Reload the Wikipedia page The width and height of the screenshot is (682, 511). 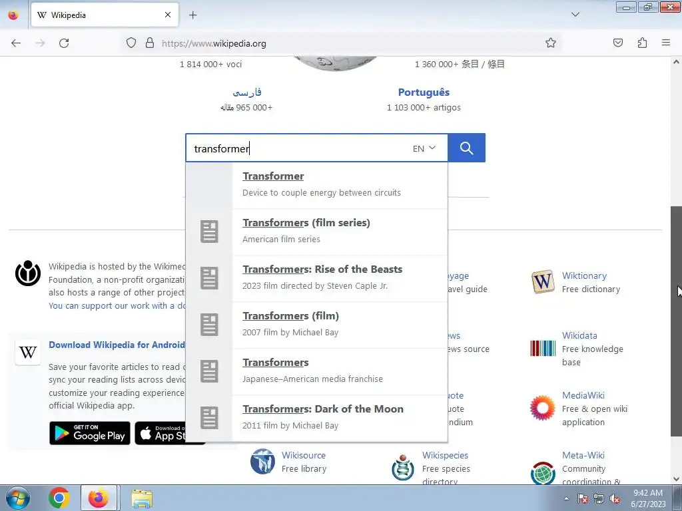(64, 43)
